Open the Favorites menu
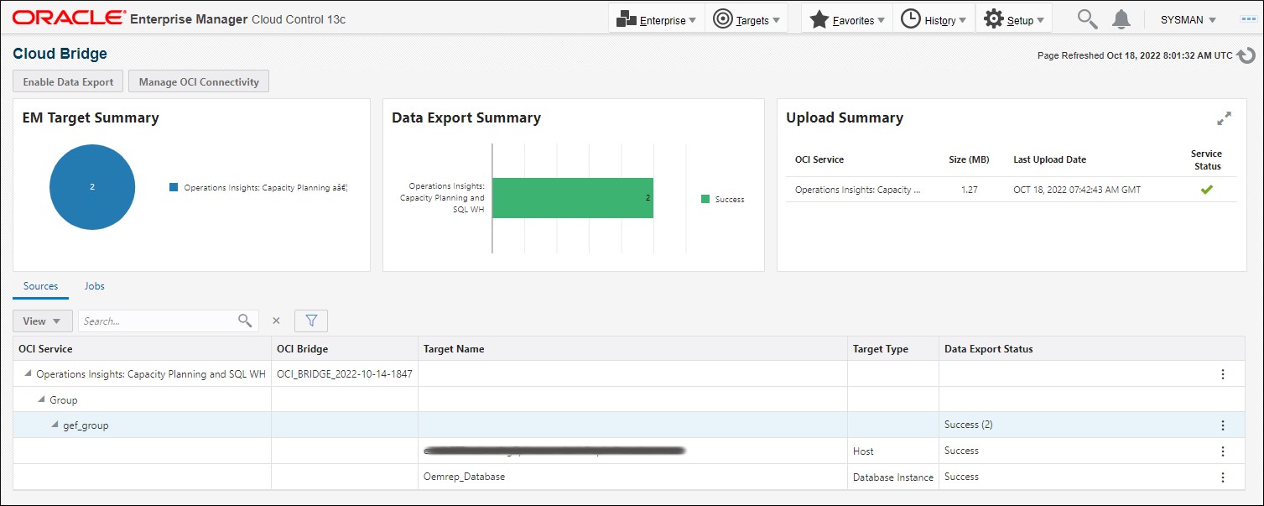1264x506 pixels. (847, 19)
